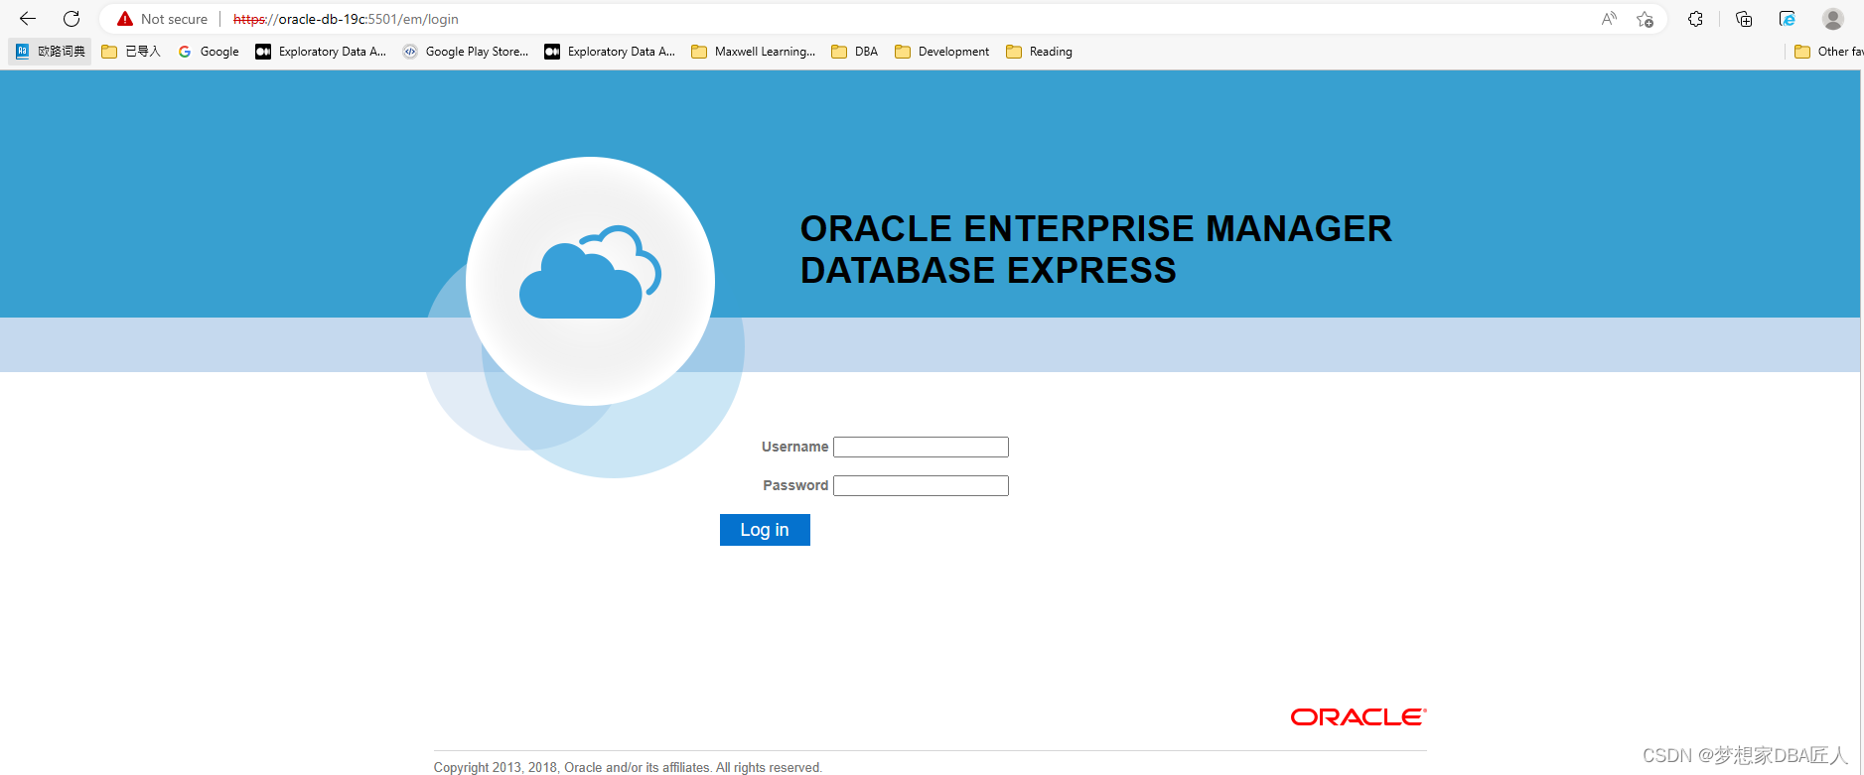
Task: Expand the Development bookmarks folder
Action: pyautogui.click(x=942, y=52)
